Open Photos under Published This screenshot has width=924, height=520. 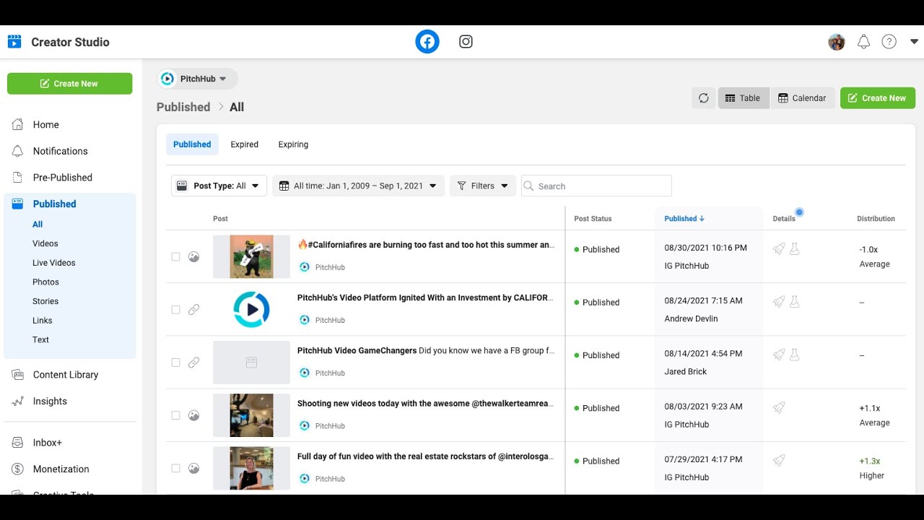(45, 282)
